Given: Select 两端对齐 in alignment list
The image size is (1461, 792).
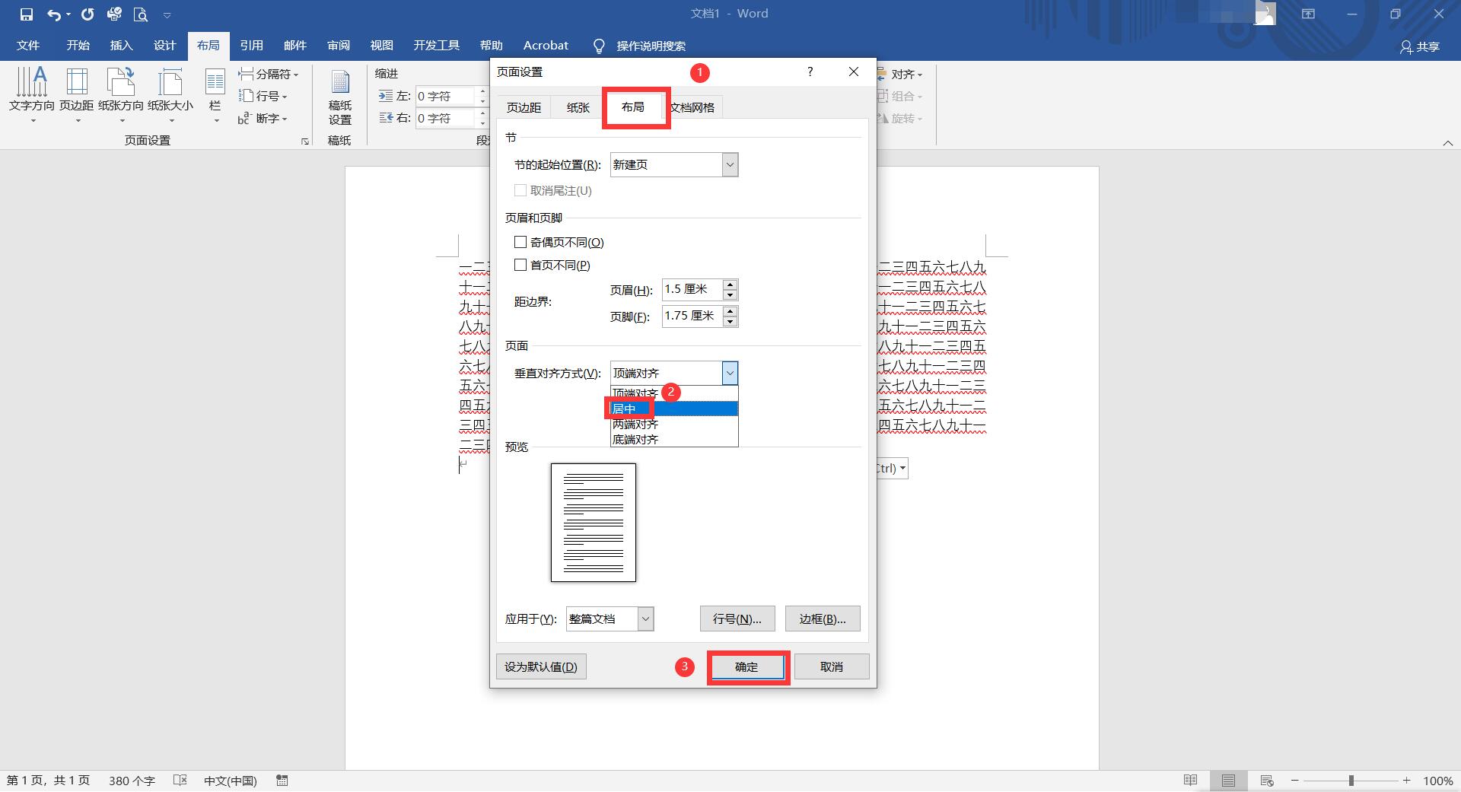Looking at the screenshot, I should tap(674, 424).
